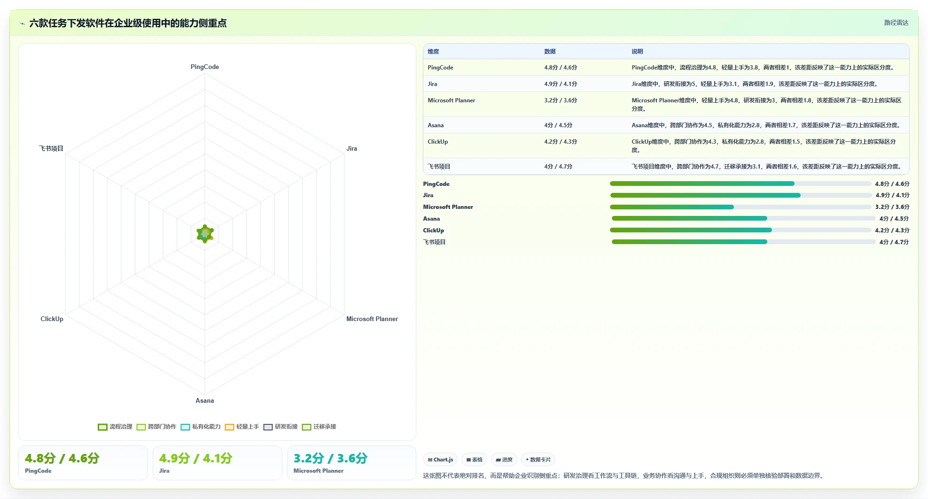This screenshot has width=928, height=499.
Task: Toggle the 研发衔接 legend series
Action: pos(281,427)
